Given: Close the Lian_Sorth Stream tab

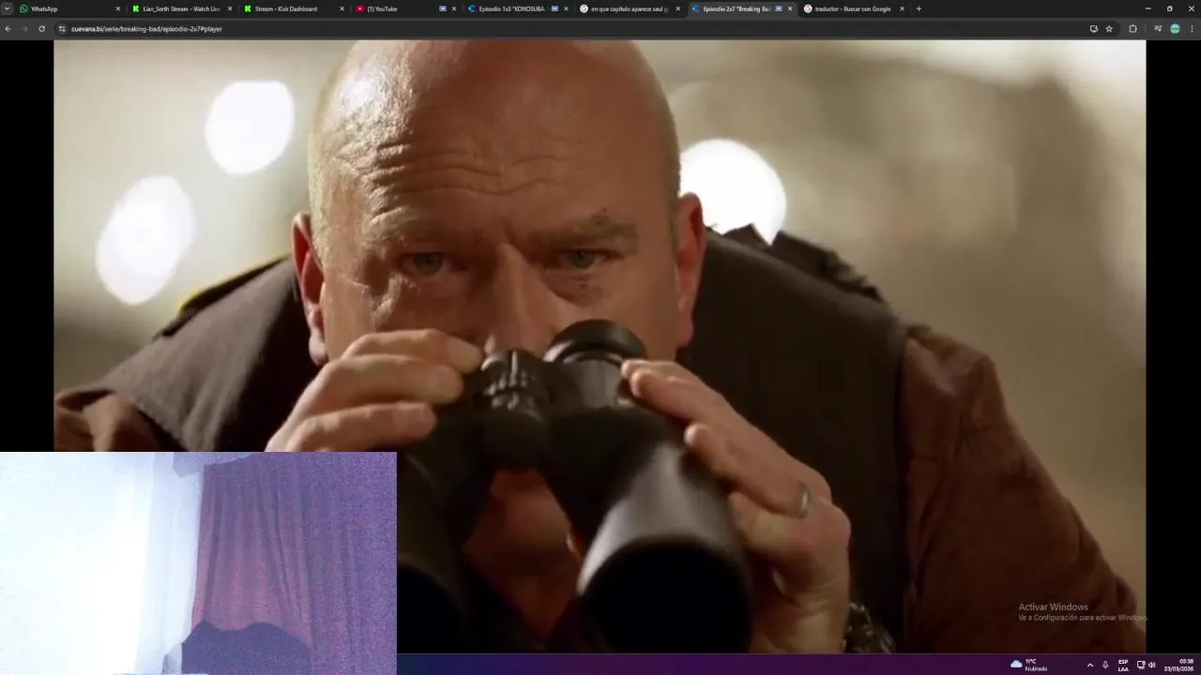Looking at the screenshot, I should click(230, 8).
